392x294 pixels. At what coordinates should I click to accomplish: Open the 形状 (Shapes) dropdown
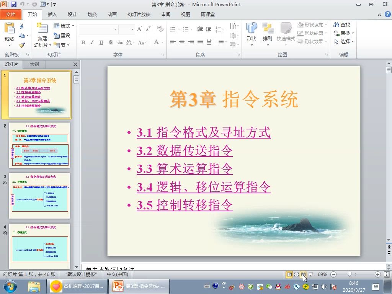tap(251, 33)
